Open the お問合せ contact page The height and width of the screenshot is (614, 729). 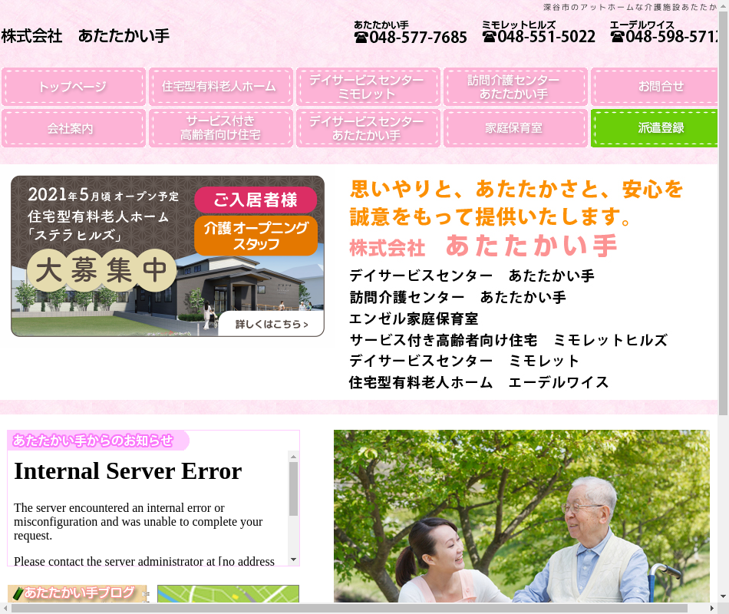656,87
